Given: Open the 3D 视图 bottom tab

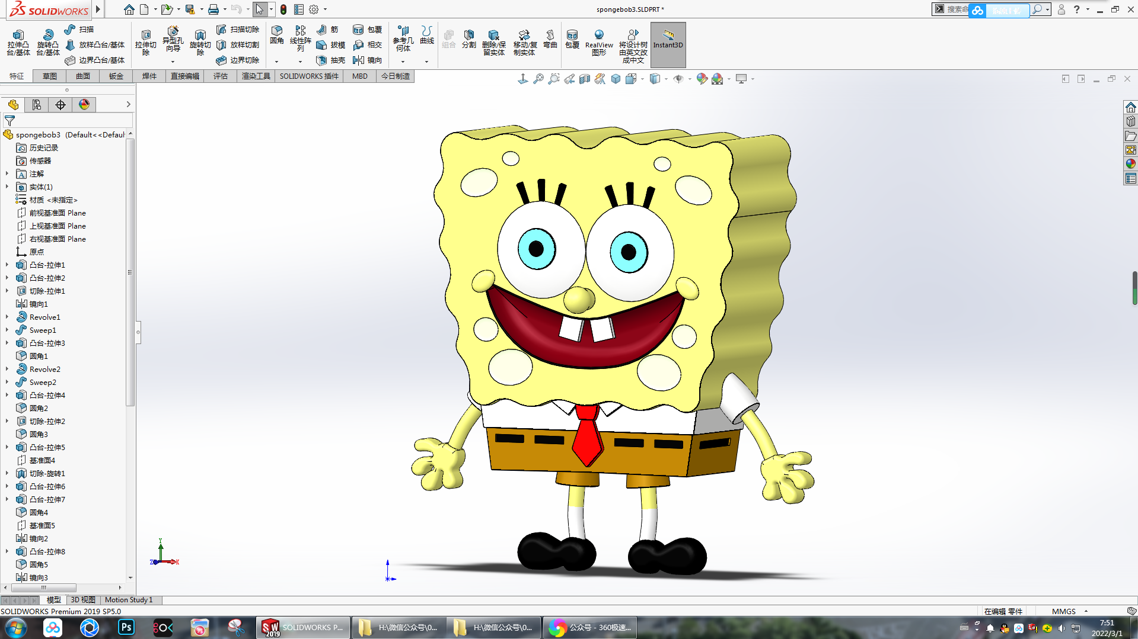Looking at the screenshot, I should (x=83, y=600).
